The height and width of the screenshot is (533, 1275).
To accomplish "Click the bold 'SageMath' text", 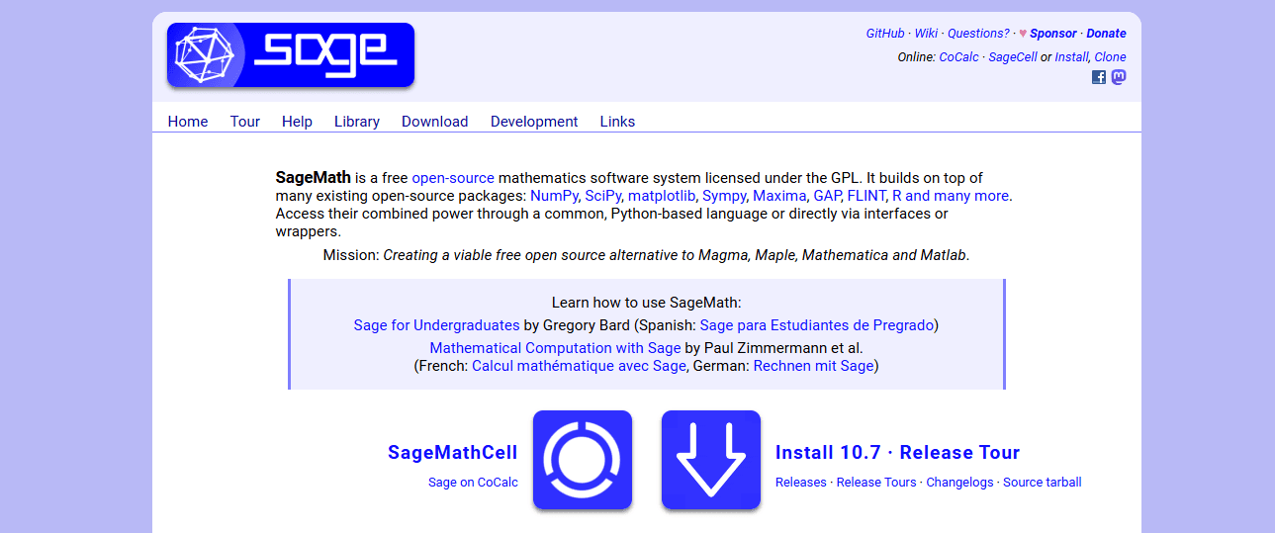I will 314,179.
